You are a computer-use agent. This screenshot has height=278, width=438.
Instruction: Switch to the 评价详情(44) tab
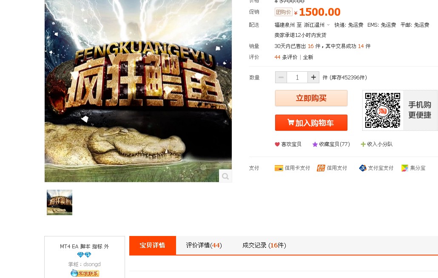[204, 245]
